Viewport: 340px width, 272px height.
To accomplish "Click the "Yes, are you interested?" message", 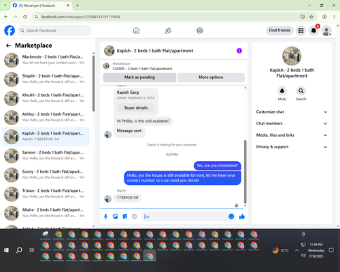I will [x=218, y=166].
